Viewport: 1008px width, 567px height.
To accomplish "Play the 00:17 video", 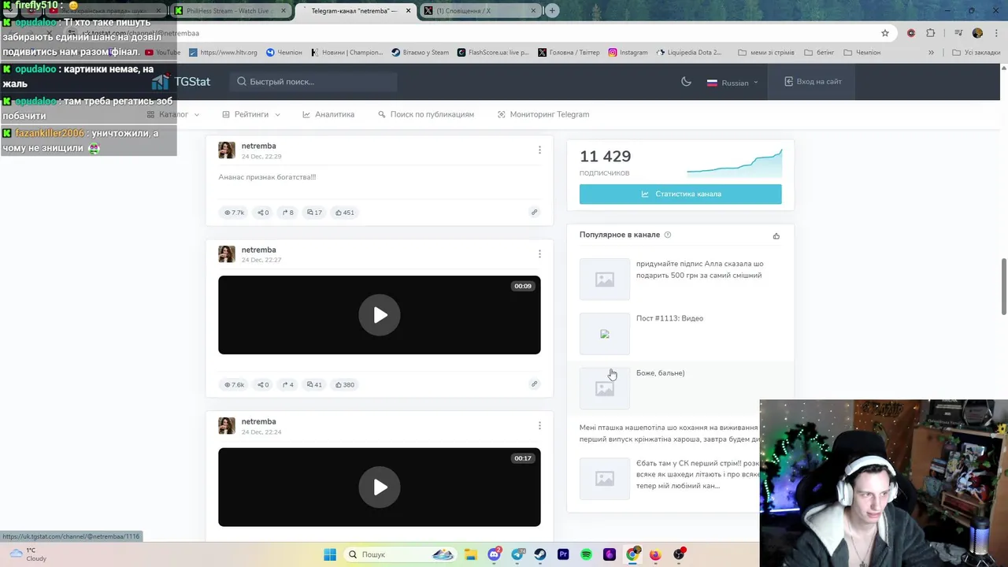I will (x=380, y=487).
